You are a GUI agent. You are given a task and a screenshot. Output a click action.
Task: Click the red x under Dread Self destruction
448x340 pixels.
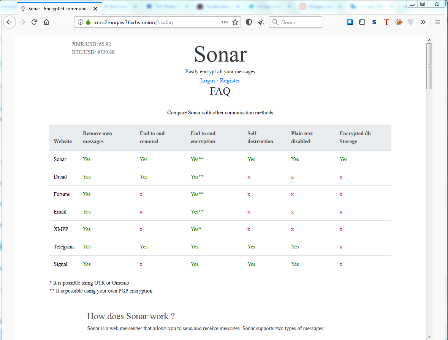coord(249,177)
